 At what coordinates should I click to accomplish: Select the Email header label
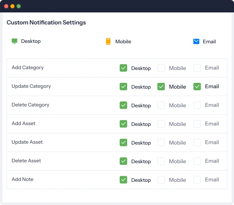(x=209, y=41)
